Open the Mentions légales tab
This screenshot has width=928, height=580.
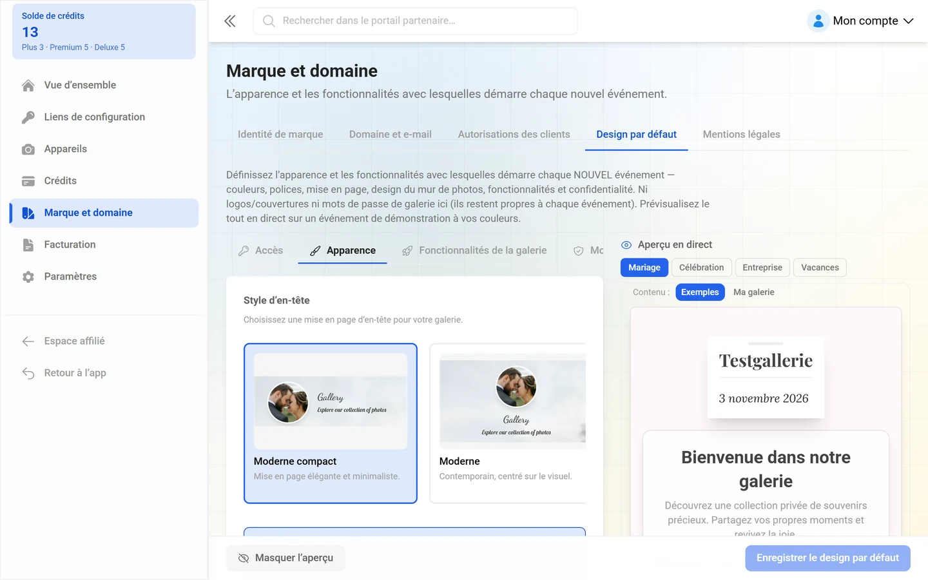click(x=741, y=134)
